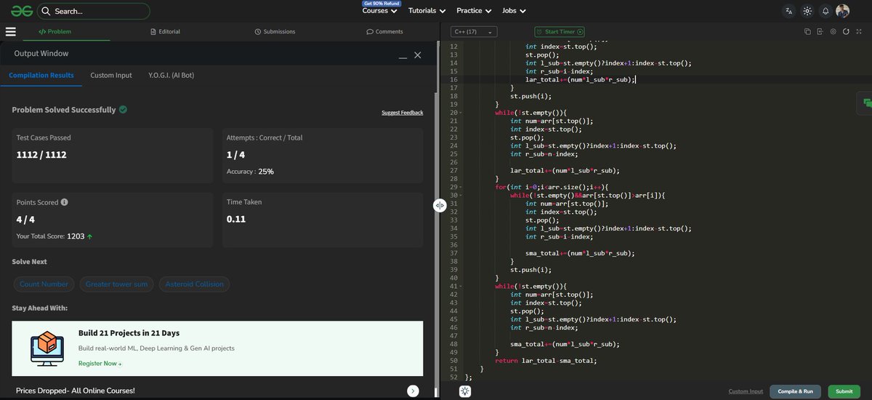The height and width of the screenshot is (400, 872).
Task: Open the Comments tab
Action: 384,32
